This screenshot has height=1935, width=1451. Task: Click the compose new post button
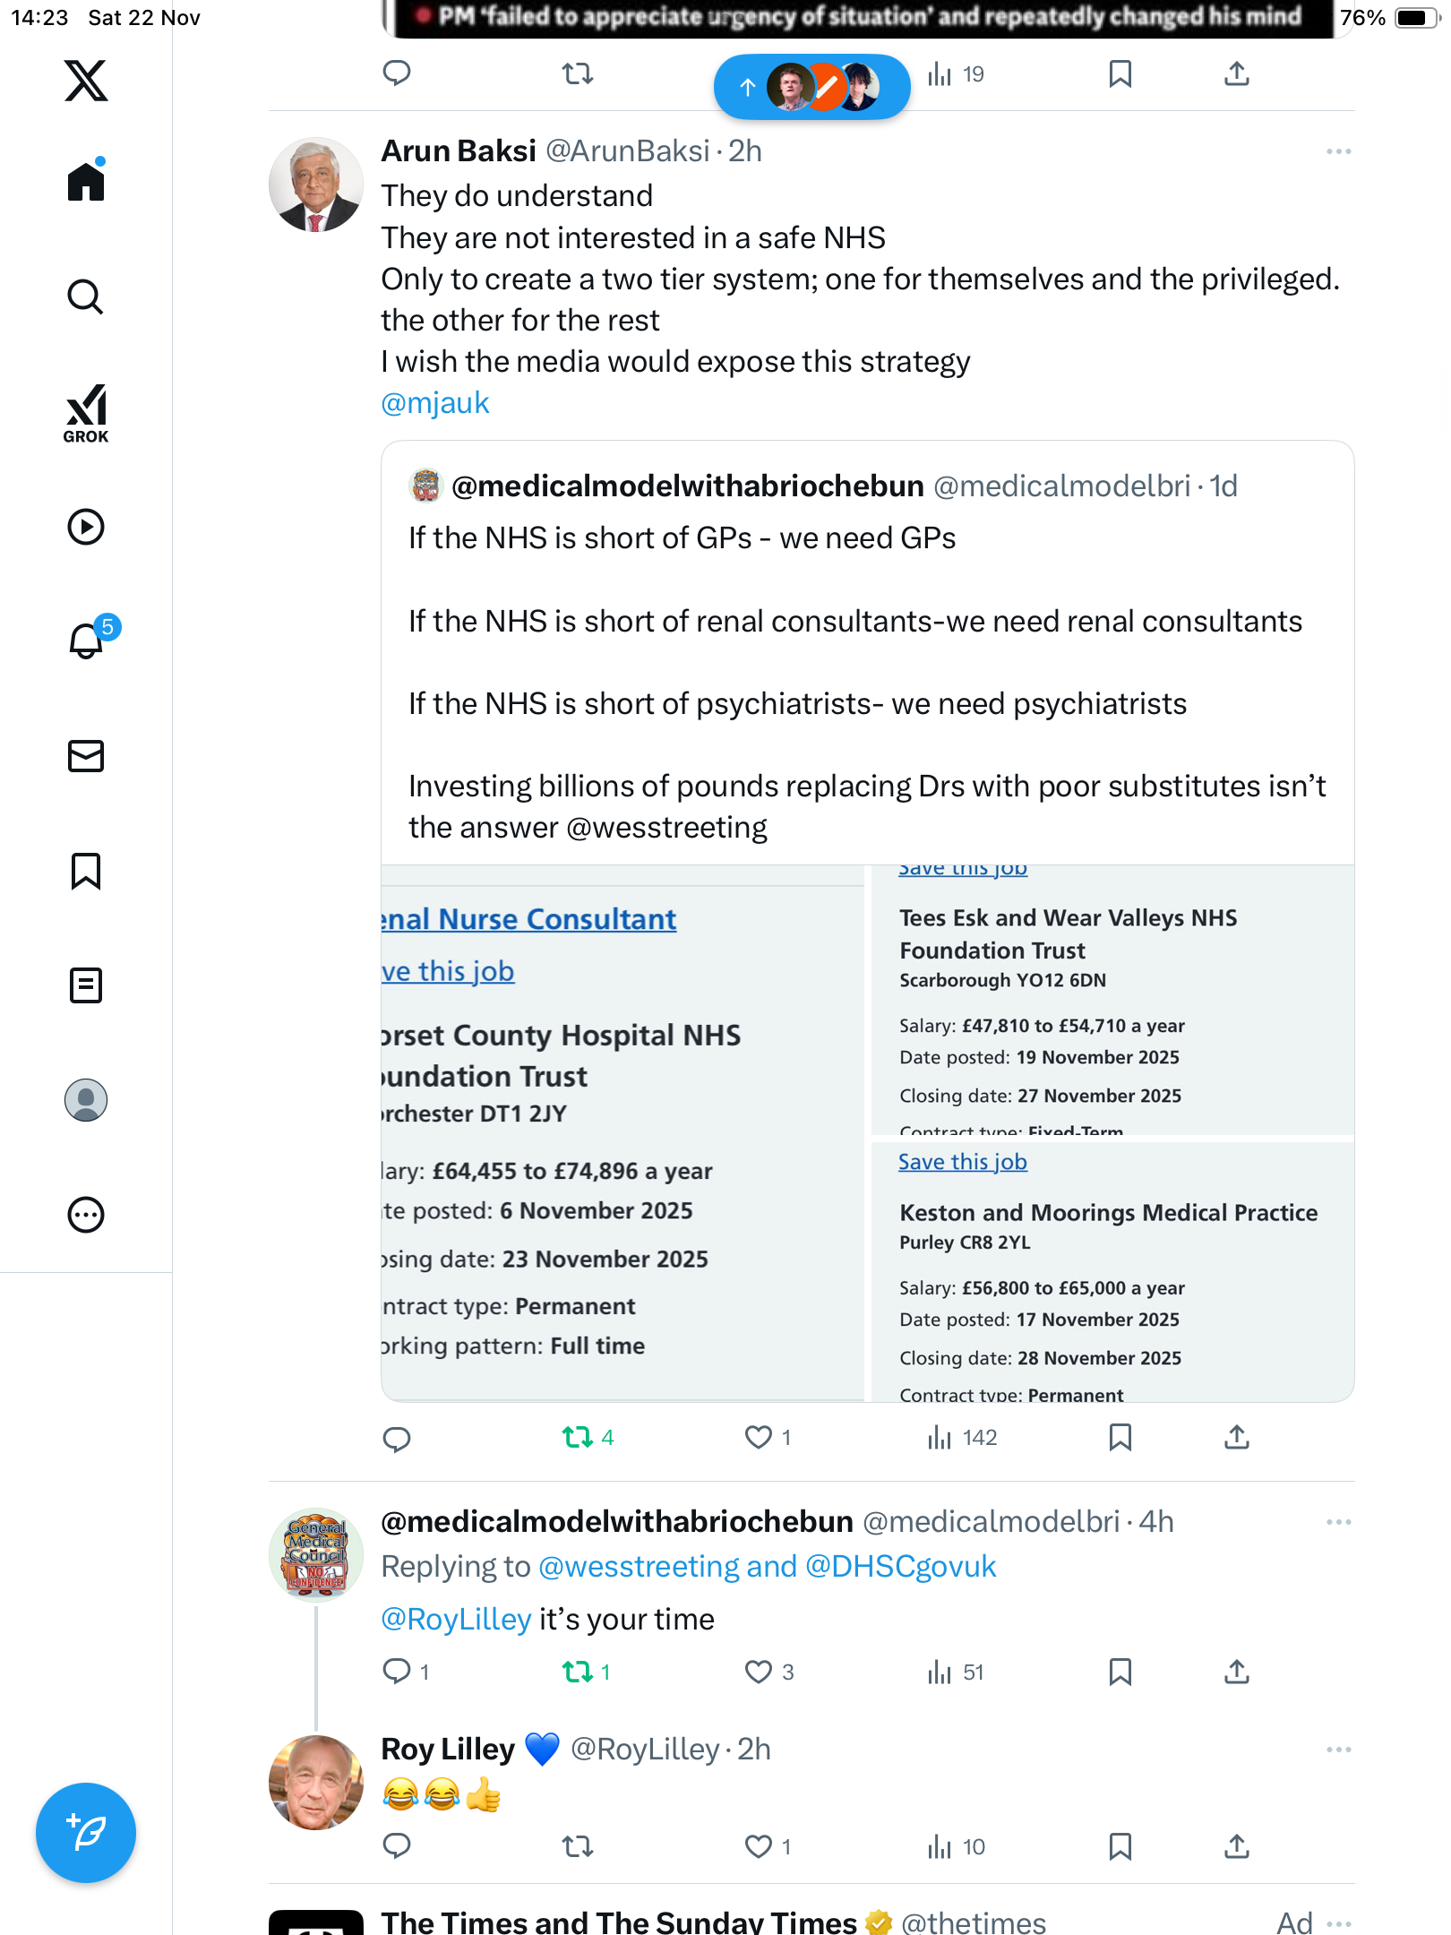coord(86,1833)
